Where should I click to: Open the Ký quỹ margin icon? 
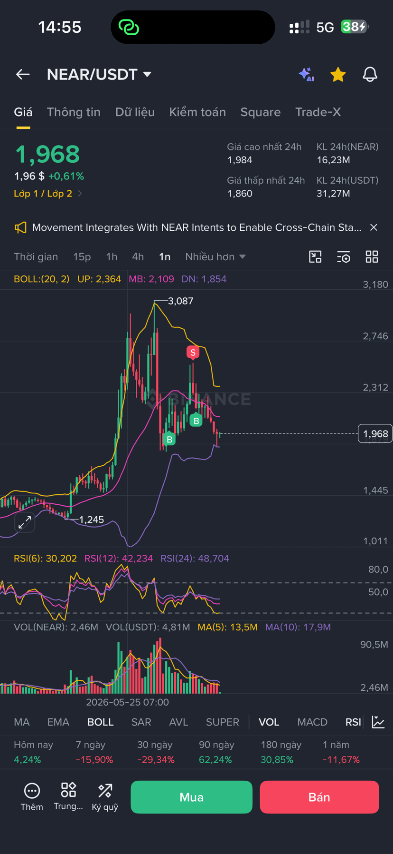pos(105,796)
